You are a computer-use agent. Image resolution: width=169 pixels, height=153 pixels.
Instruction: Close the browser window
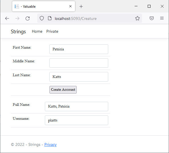click(x=162, y=6)
